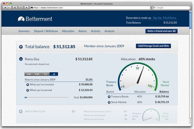Open the Deposit / Withdraw tab

46,31
